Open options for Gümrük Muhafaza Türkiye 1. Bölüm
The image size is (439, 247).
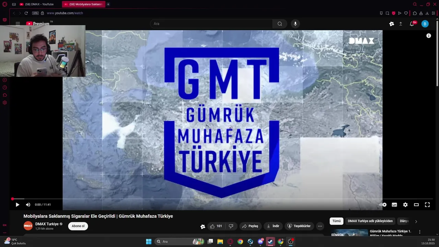point(419,232)
